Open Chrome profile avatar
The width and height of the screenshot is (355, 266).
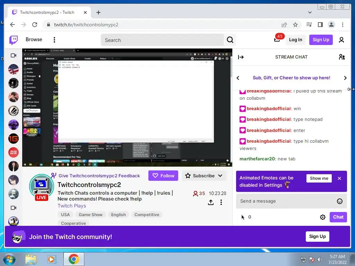pyautogui.click(x=331, y=25)
